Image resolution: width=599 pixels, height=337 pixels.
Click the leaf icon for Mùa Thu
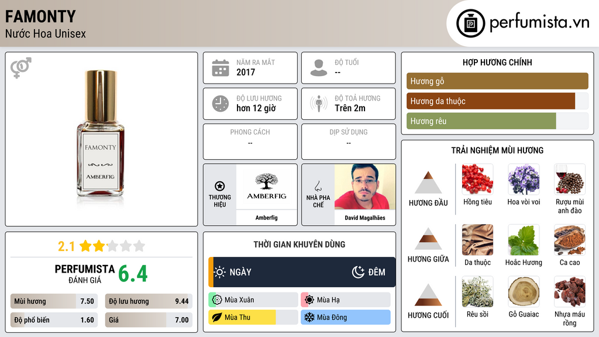pos(217,317)
